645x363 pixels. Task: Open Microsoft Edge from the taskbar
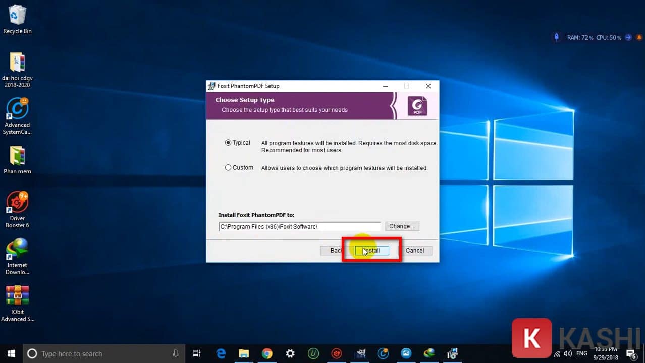coord(221,353)
